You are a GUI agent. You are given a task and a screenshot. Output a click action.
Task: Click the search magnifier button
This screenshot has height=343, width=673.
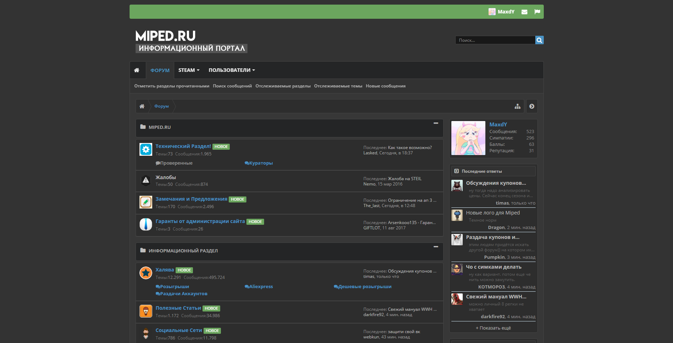tap(539, 40)
